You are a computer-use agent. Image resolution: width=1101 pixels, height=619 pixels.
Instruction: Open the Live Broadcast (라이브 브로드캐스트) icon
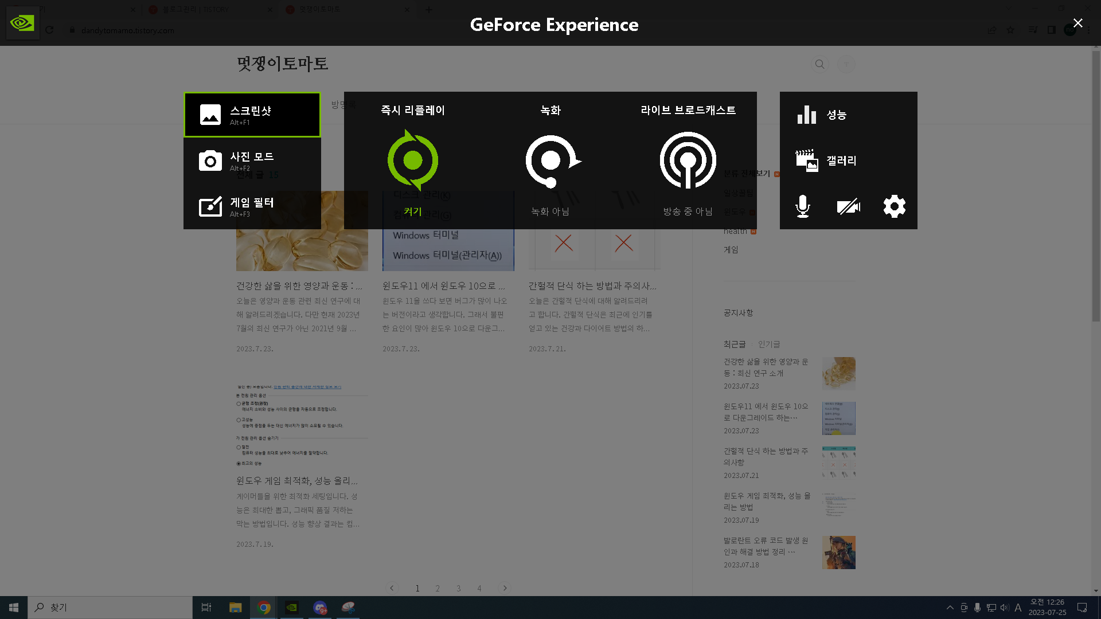click(688, 160)
